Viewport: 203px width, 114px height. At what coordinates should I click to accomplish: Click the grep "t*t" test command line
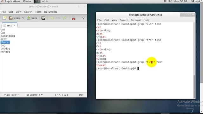(x=128, y=40)
